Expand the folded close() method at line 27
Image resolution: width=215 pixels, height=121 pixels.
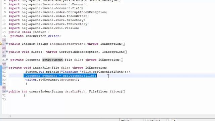point(7,51)
